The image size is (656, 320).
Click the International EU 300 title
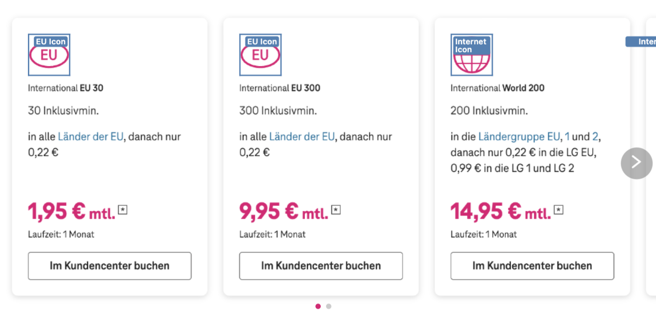(280, 88)
